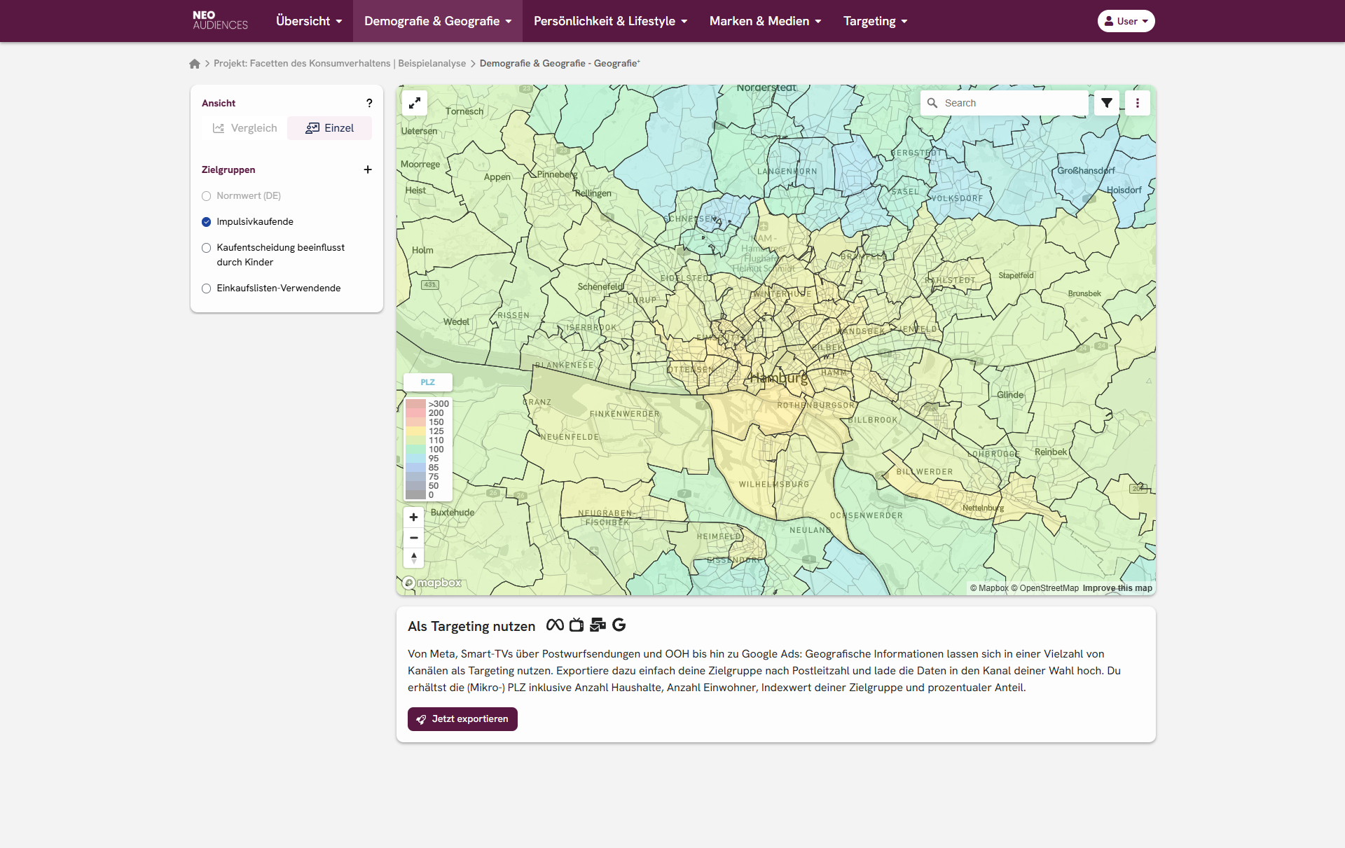
Task: Expand the Targeting navigation dropdown
Action: [875, 21]
